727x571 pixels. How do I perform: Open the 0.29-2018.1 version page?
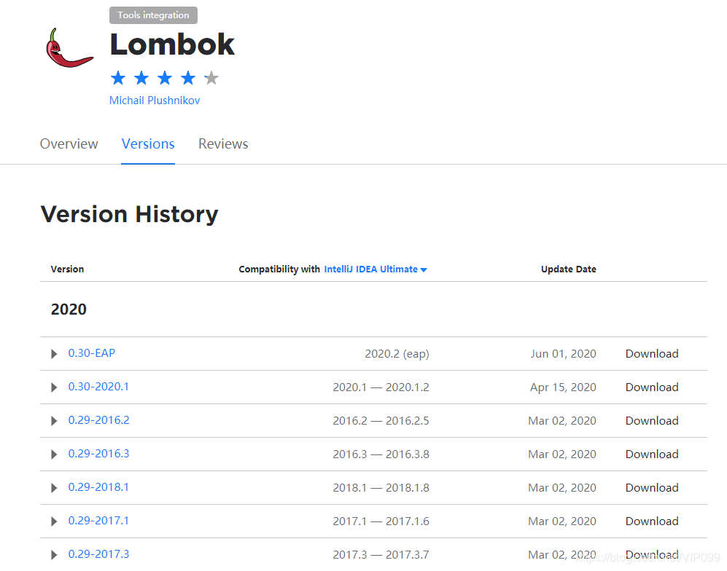98,487
